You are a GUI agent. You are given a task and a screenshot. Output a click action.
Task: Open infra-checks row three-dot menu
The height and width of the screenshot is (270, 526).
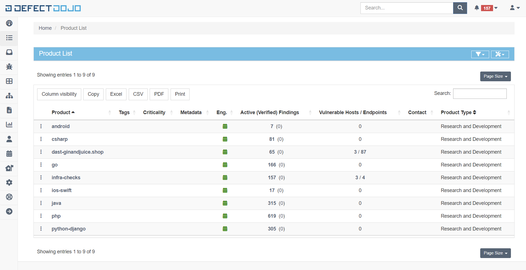[x=41, y=178]
